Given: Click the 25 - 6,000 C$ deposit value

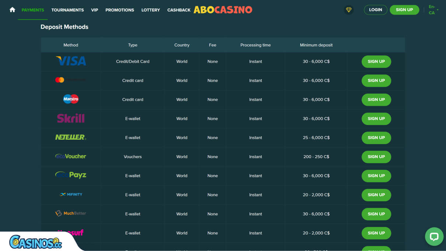Looking at the screenshot, I should coord(316,137).
